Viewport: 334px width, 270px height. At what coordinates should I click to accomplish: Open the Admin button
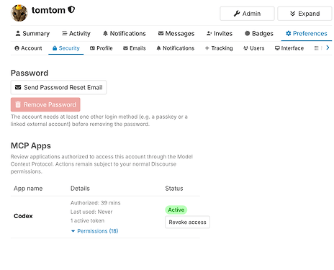click(x=247, y=14)
